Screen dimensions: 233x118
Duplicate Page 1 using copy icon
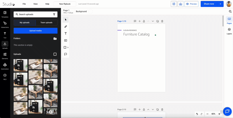[x=158, y=21]
